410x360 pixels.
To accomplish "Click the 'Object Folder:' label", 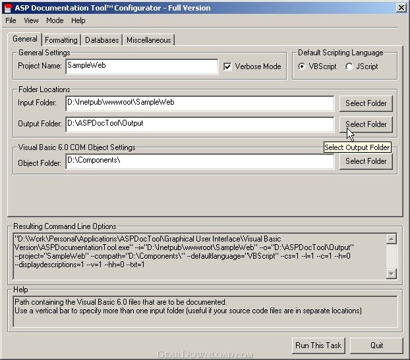I will (40, 163).
